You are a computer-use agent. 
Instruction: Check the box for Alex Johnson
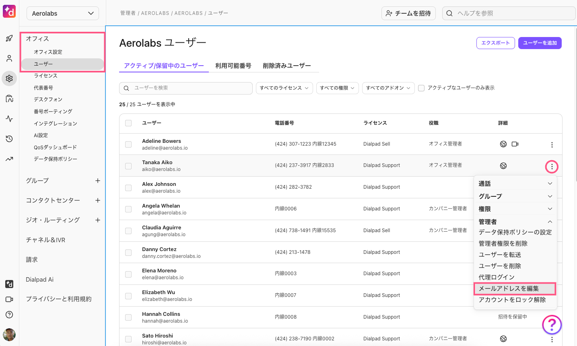(128, 187)
